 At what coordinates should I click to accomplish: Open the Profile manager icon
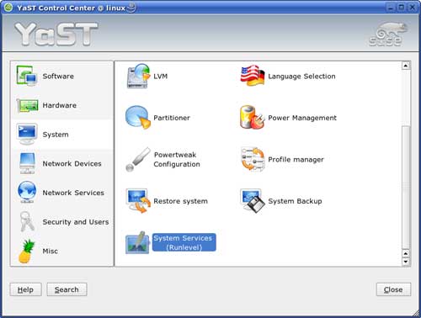pos(253,159)
